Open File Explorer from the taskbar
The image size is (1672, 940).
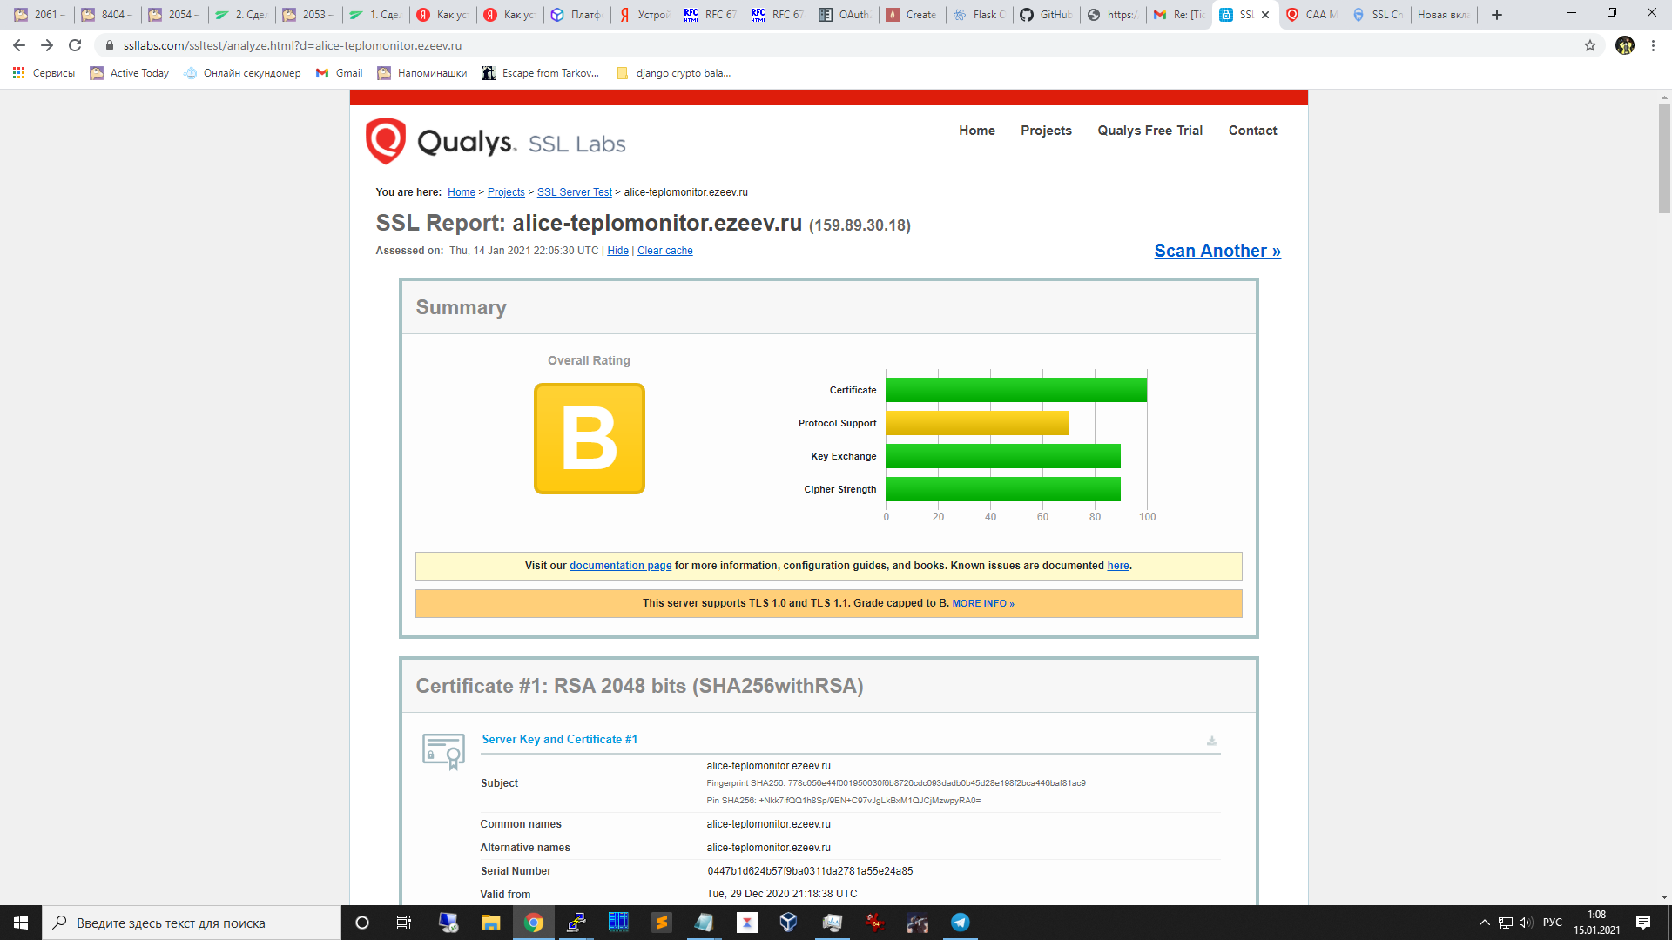click(491, 923)
